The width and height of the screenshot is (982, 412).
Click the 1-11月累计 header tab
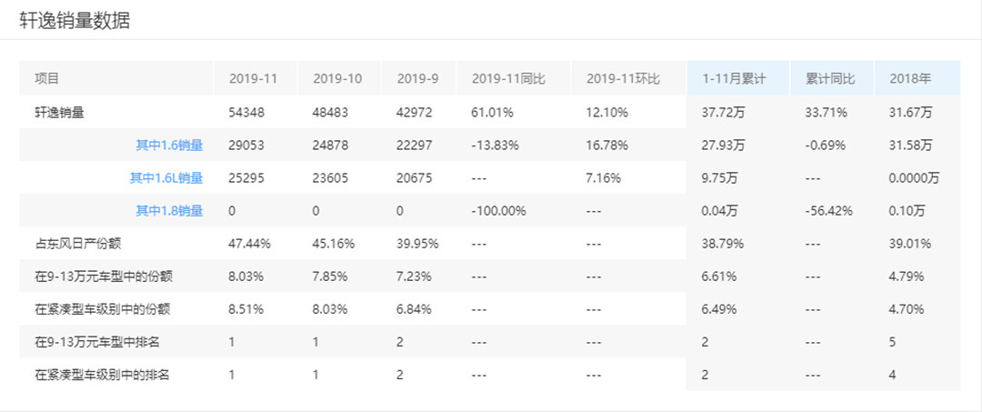734,79
